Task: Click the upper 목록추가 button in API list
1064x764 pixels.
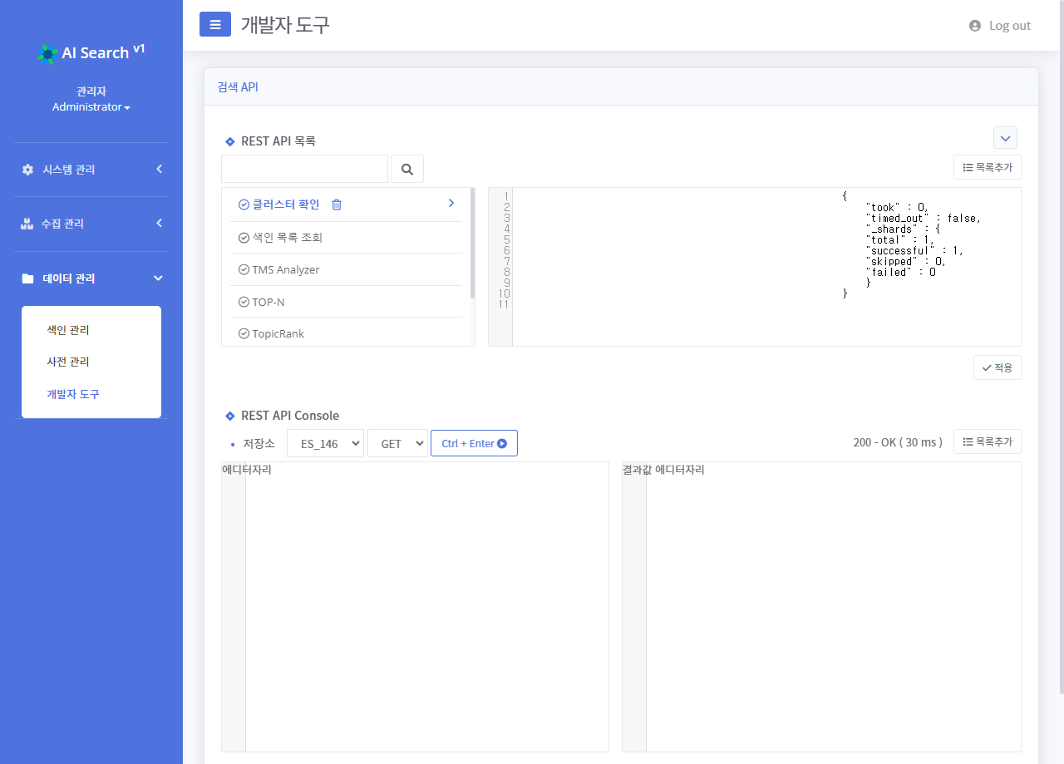Action: (987, 167)
